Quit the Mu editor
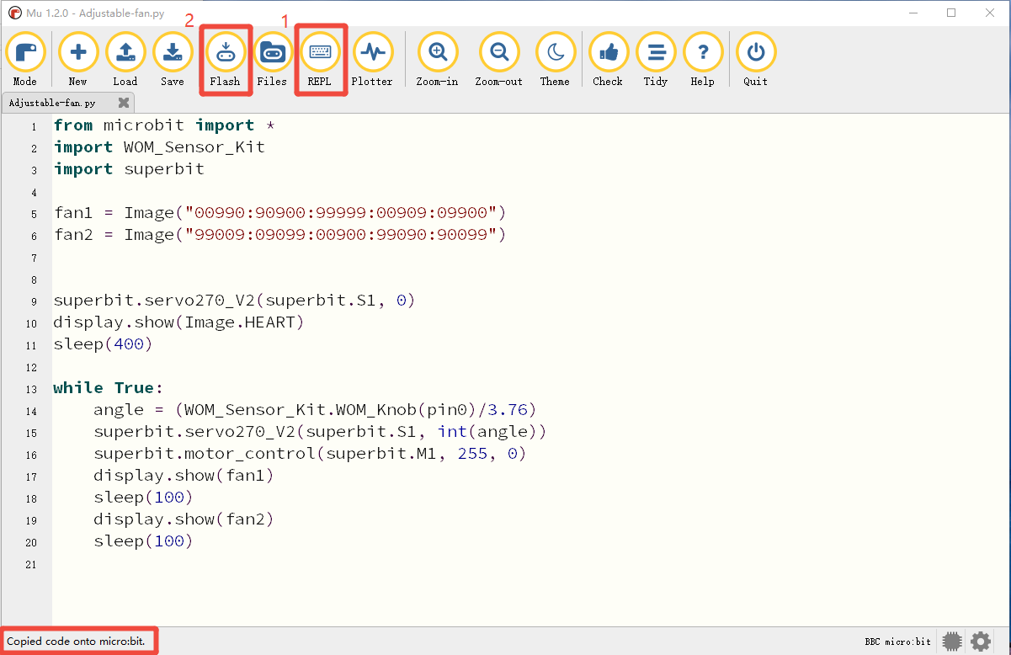 (756, 60)
